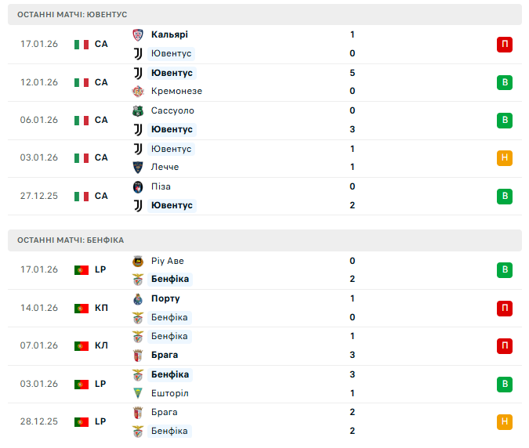Open the Порту team link

coord(165,298)
